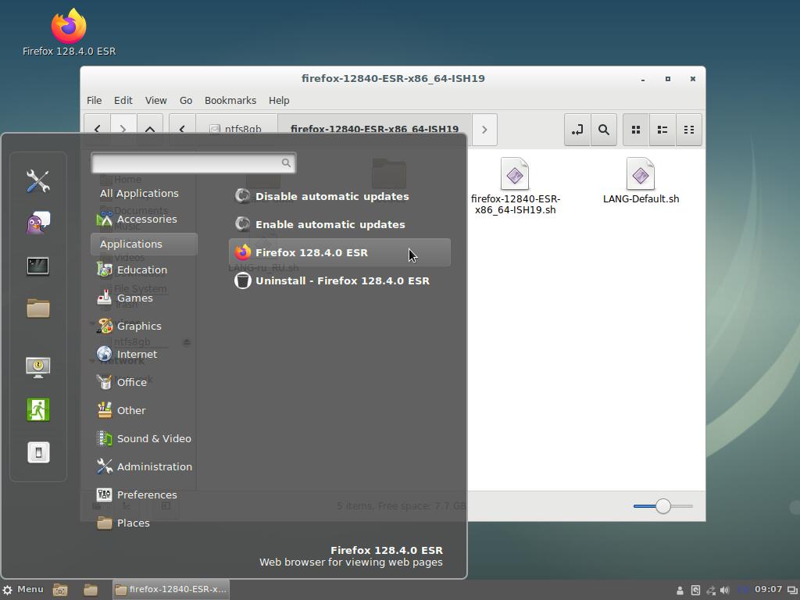Click the path bar right scroll chevron
This screenshot has height=600, width=800.
pos(484,130)
